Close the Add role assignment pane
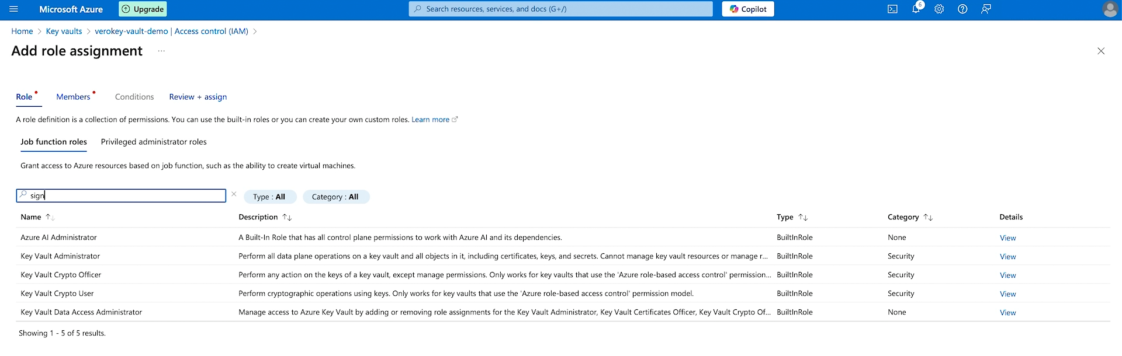The height and width of the screenshot is (356, 1122). coord(1100,51)
